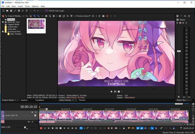Mute the video track
195x134 pixels.
[x=32, y=112]
